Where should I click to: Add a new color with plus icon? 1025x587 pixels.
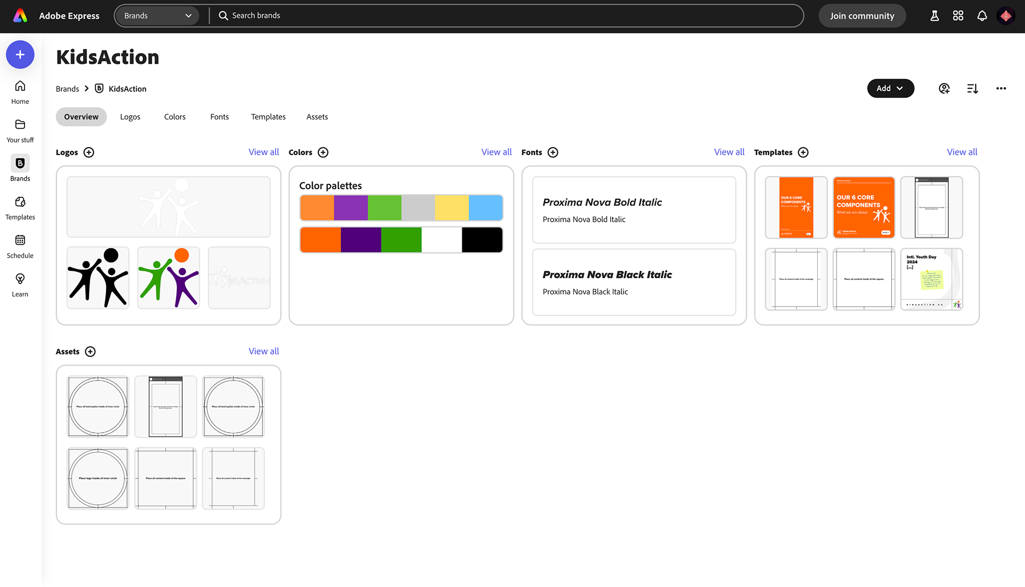(323, 152)
